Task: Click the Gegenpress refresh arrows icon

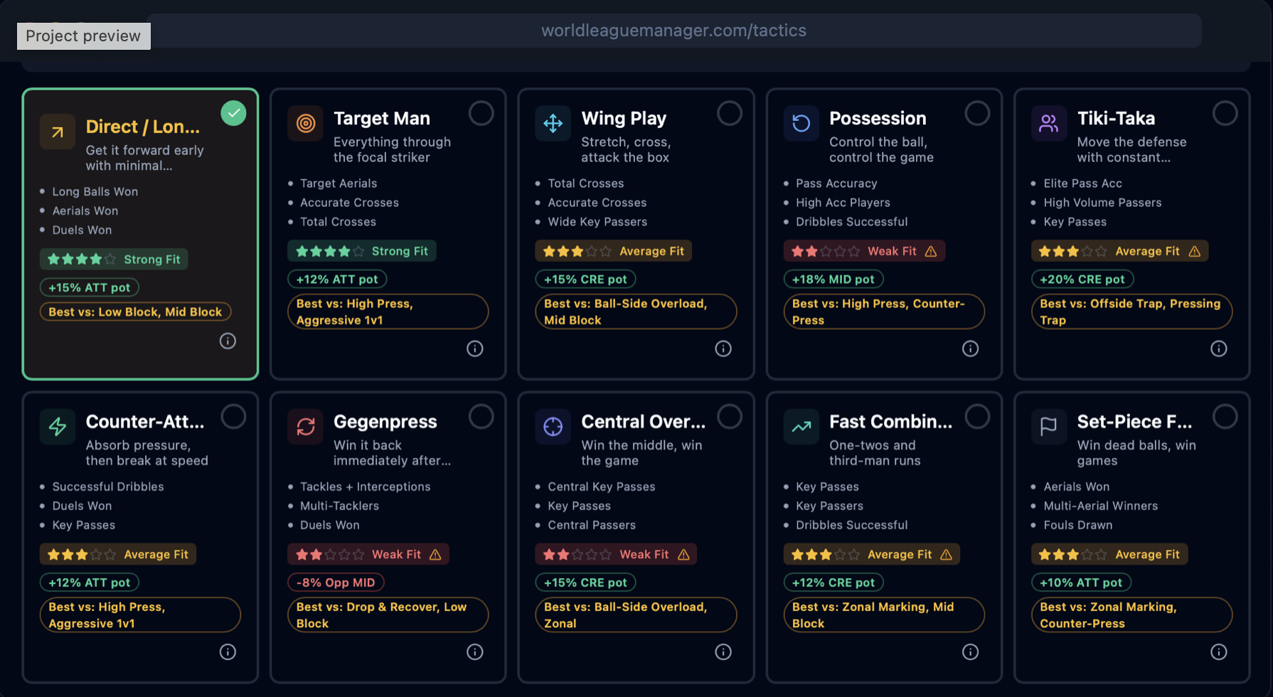Action: coord(305,427)
